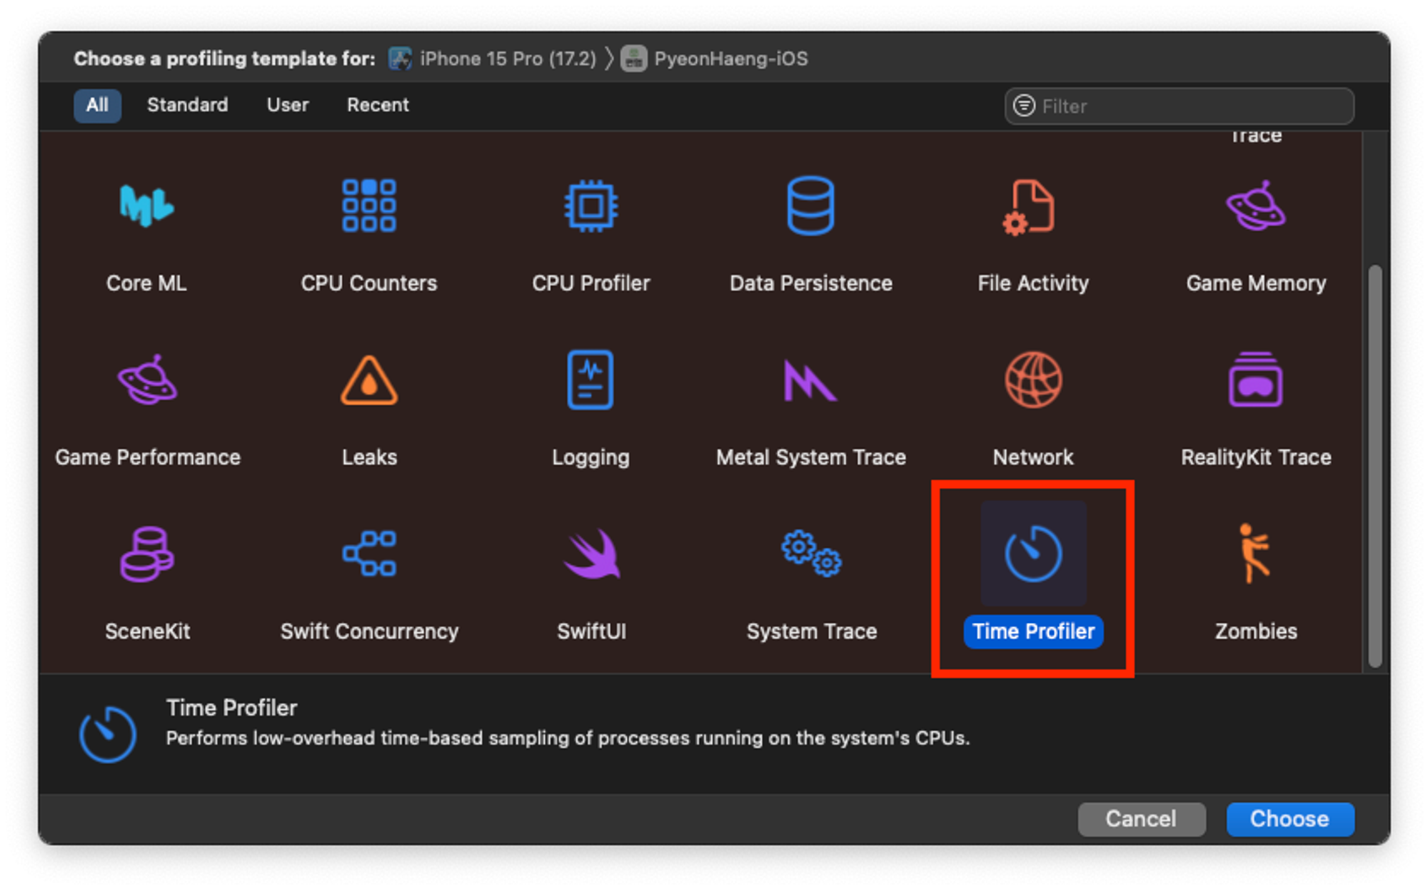Click the Data Persistence label
Viewport: 1428px width, 889px height.
coord(810,283)
